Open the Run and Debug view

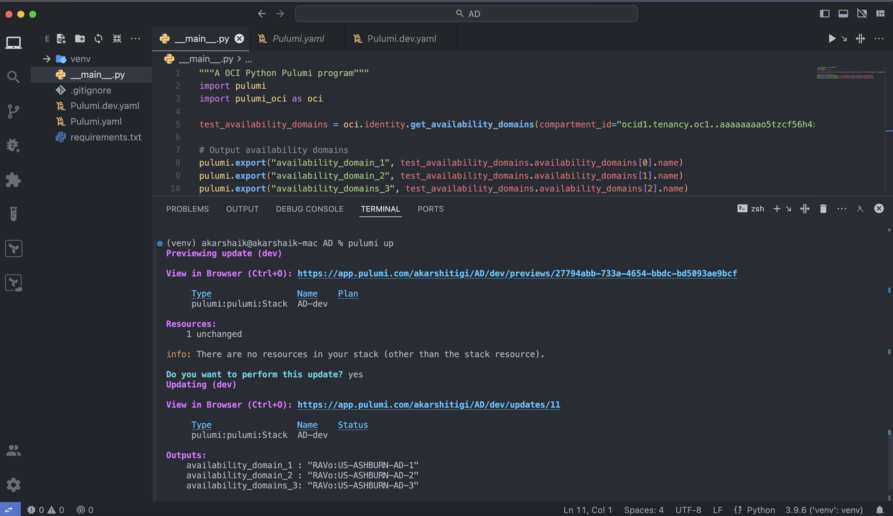tap(13, 145)
